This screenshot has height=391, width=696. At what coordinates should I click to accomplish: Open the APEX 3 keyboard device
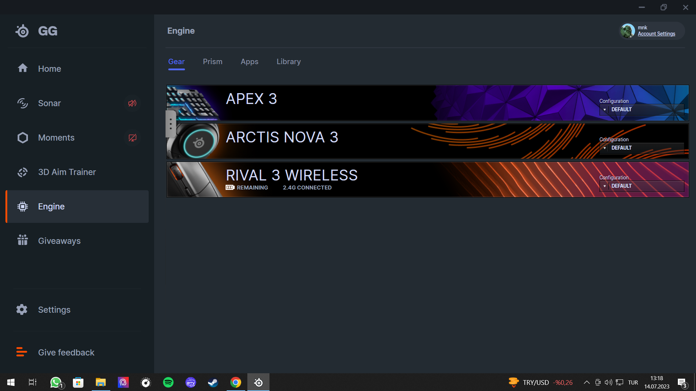(x=428, y=103)
